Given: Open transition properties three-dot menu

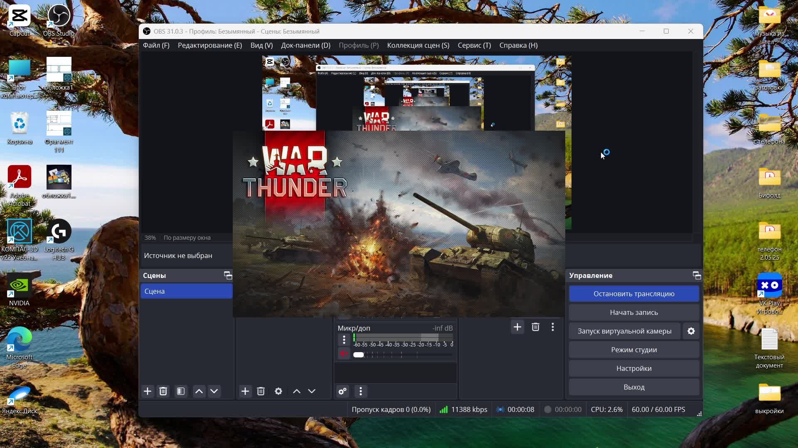Looking at the screenshot, I should (553, 327).
